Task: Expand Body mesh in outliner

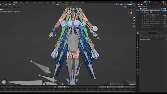Action: (x=143, y=16)
